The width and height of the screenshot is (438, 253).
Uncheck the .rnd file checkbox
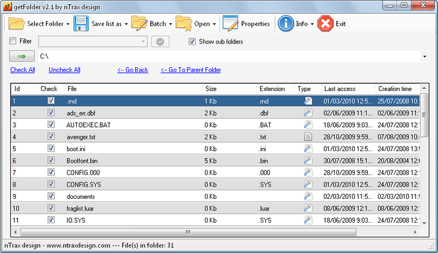51,101
